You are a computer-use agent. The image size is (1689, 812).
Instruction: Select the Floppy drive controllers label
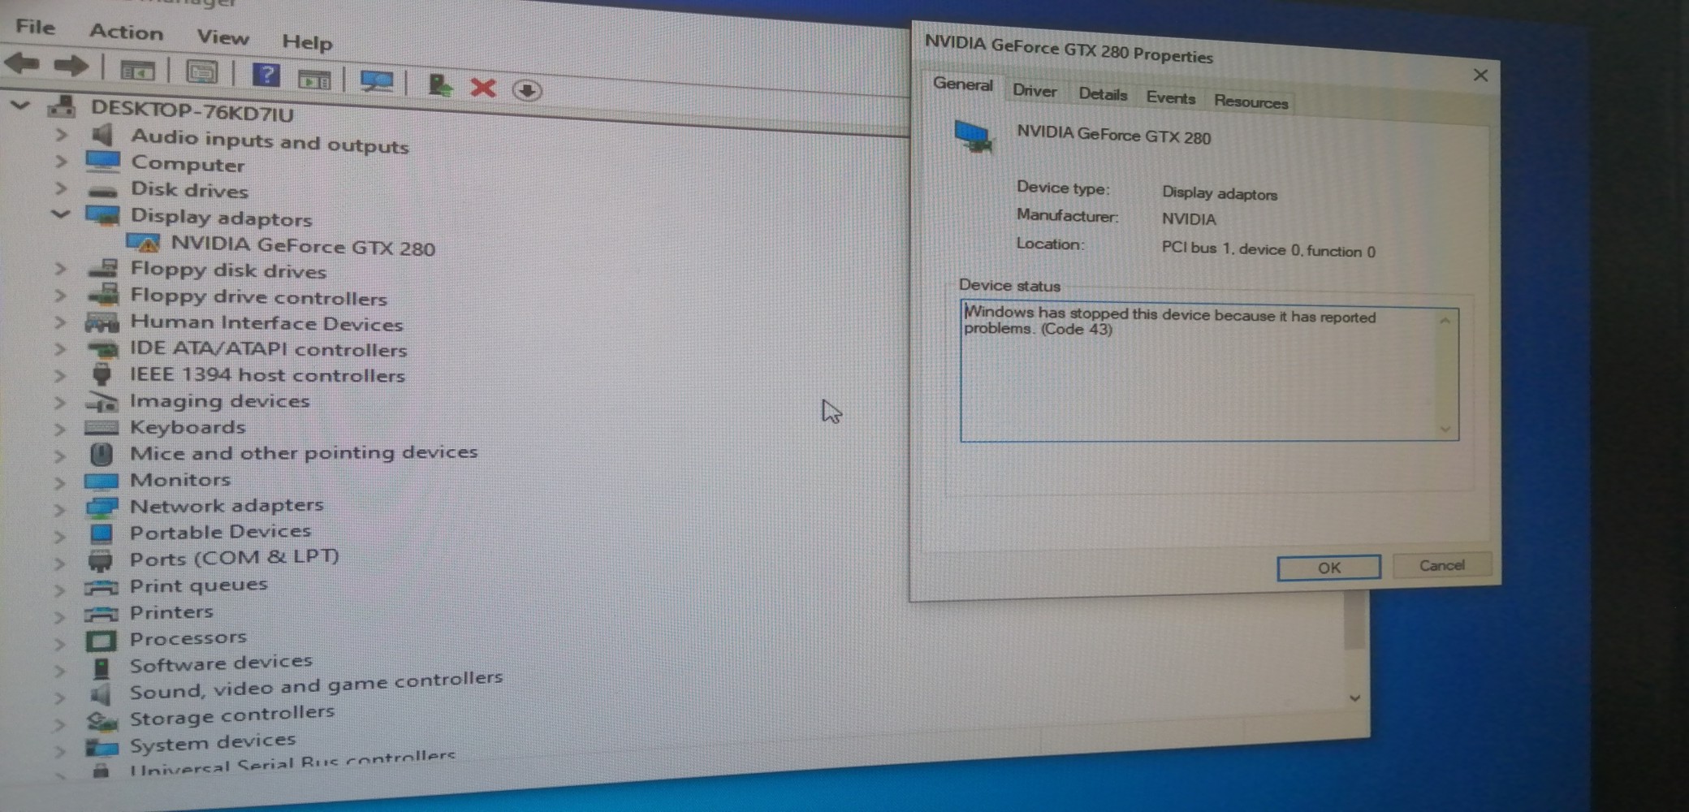point(259,297)
